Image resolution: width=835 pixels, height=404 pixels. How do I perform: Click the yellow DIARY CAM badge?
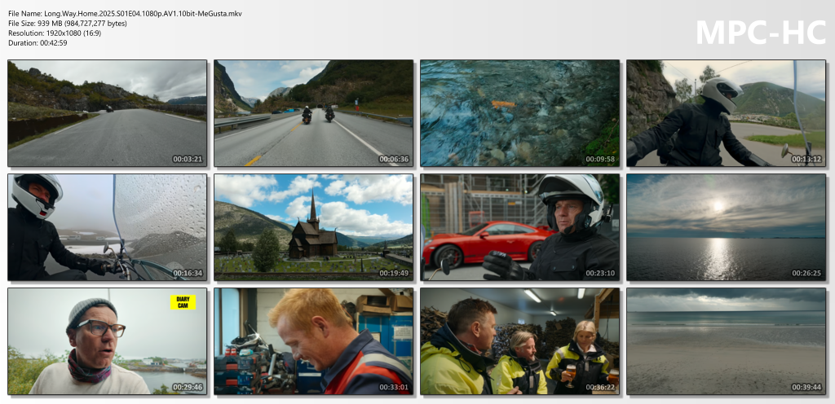click(183, 302)
